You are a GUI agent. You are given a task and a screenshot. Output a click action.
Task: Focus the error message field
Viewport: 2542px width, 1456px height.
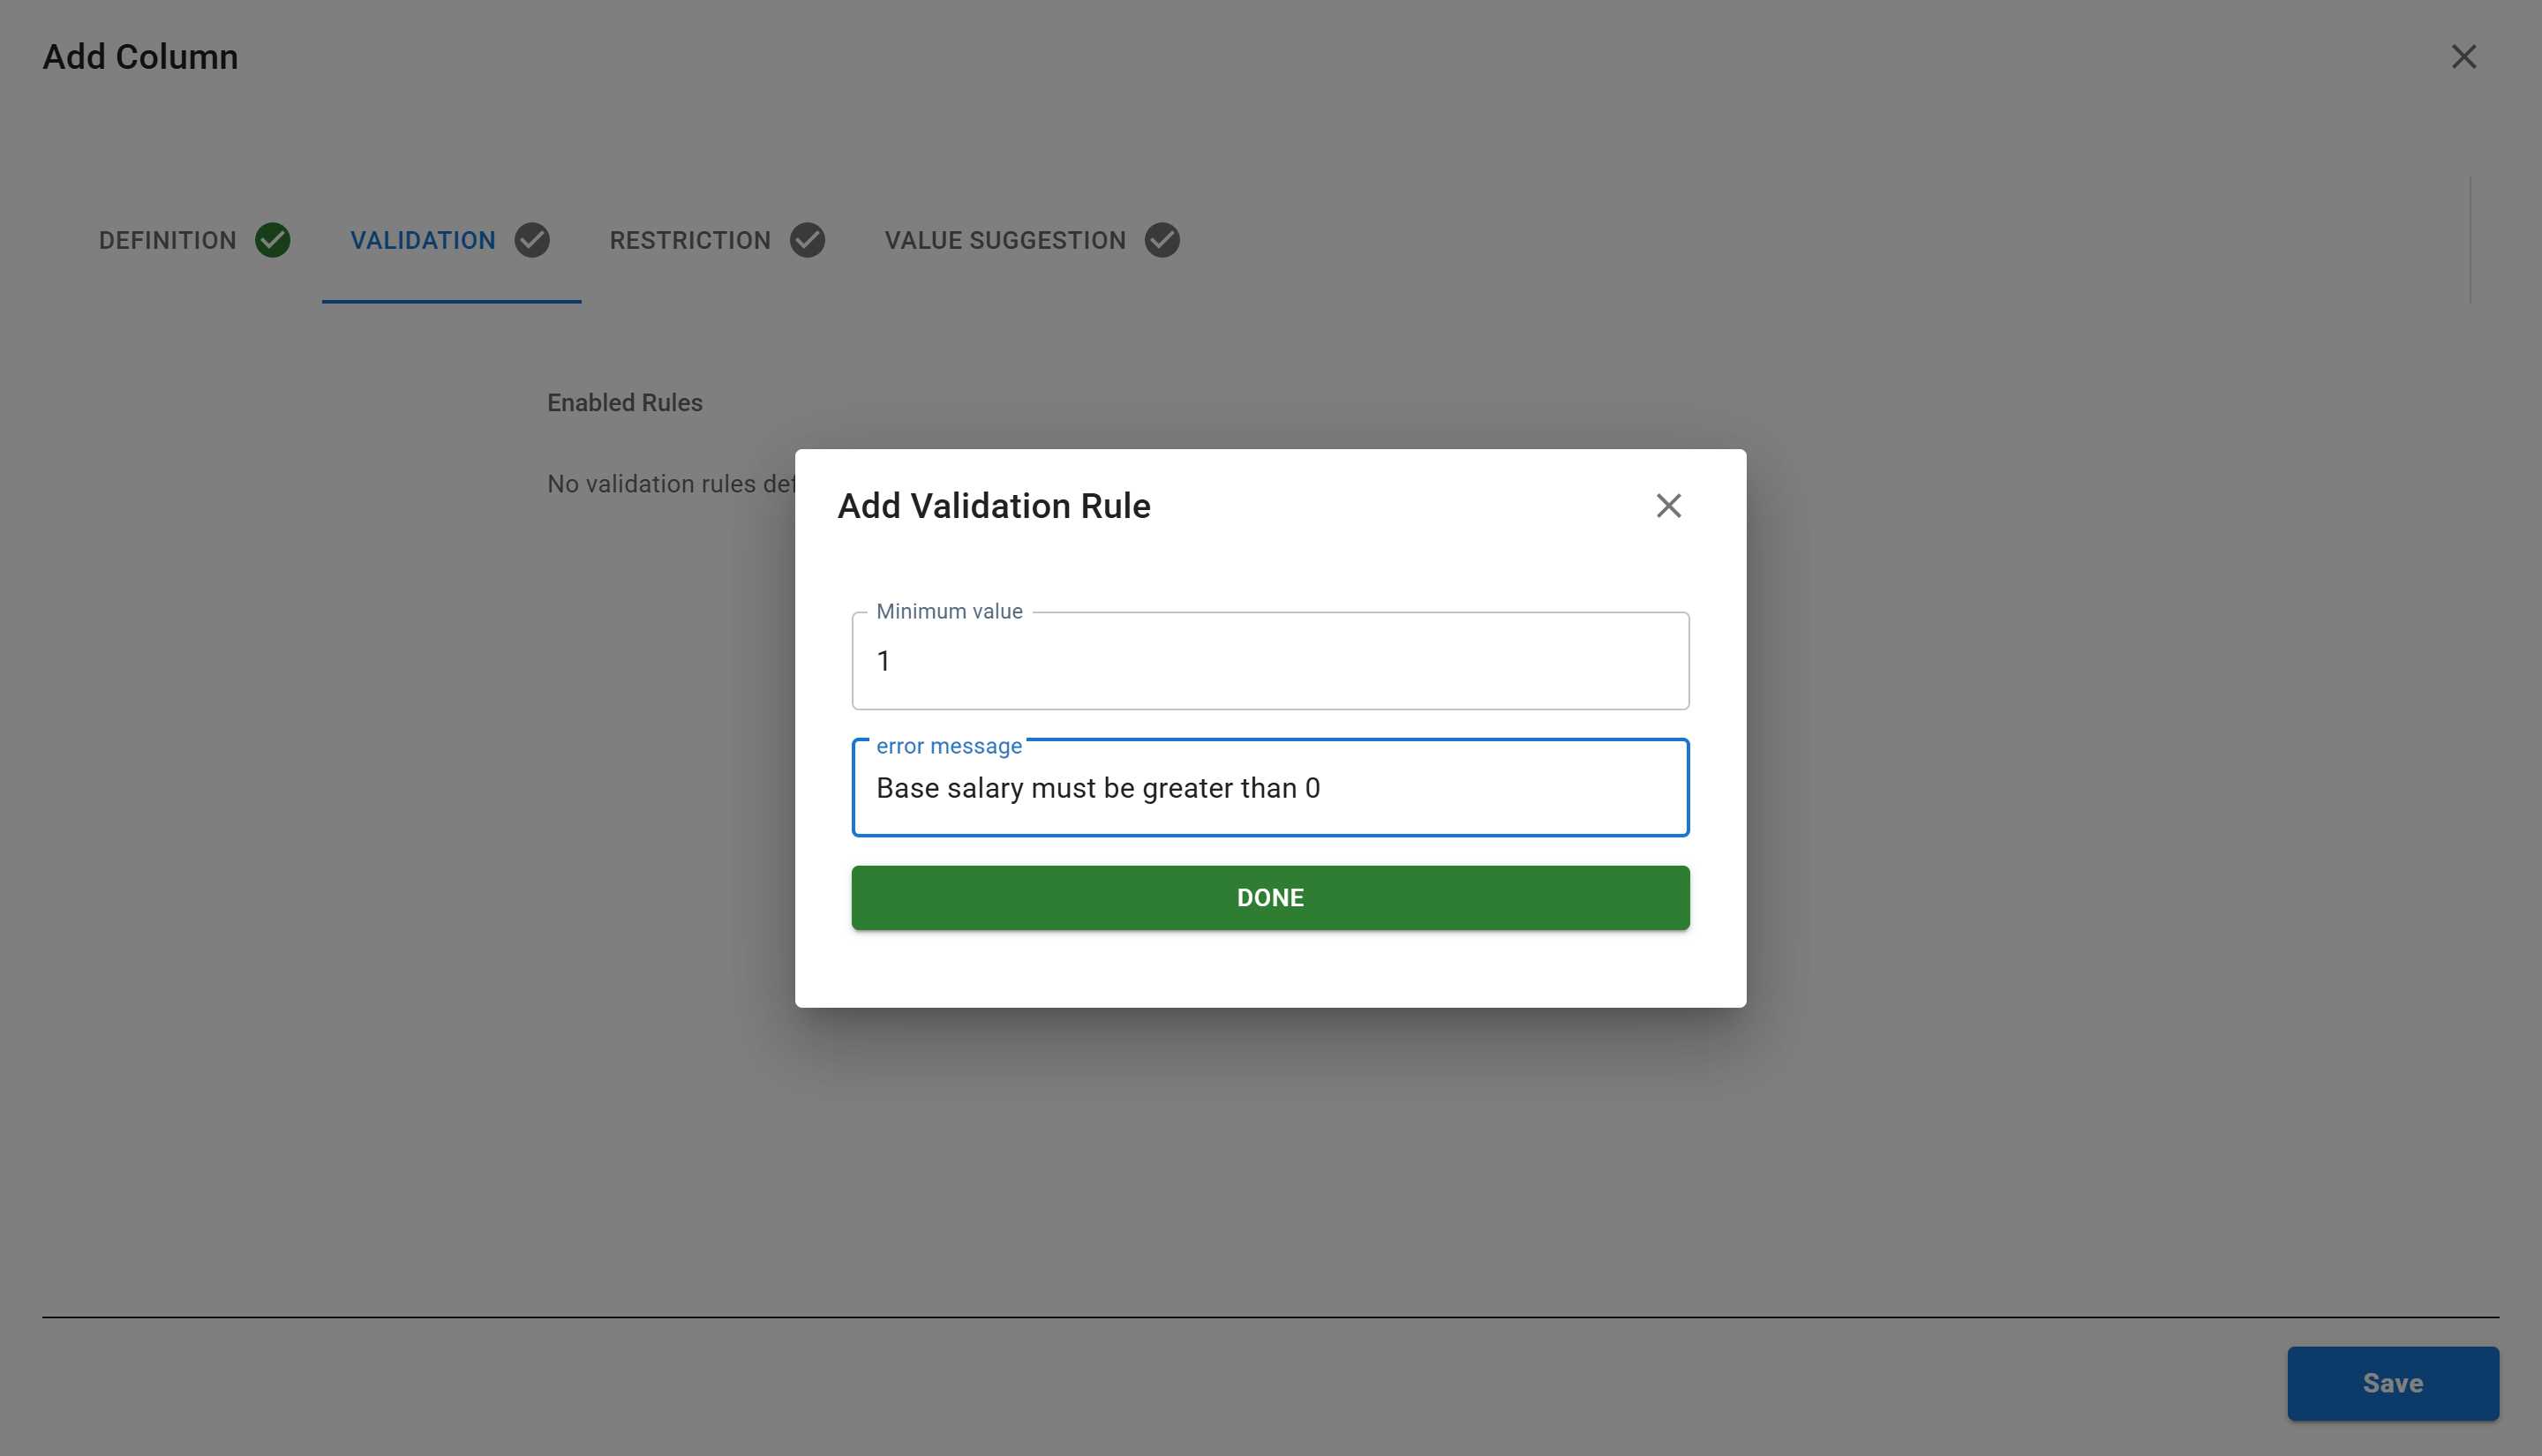[x=1269, y=788]
